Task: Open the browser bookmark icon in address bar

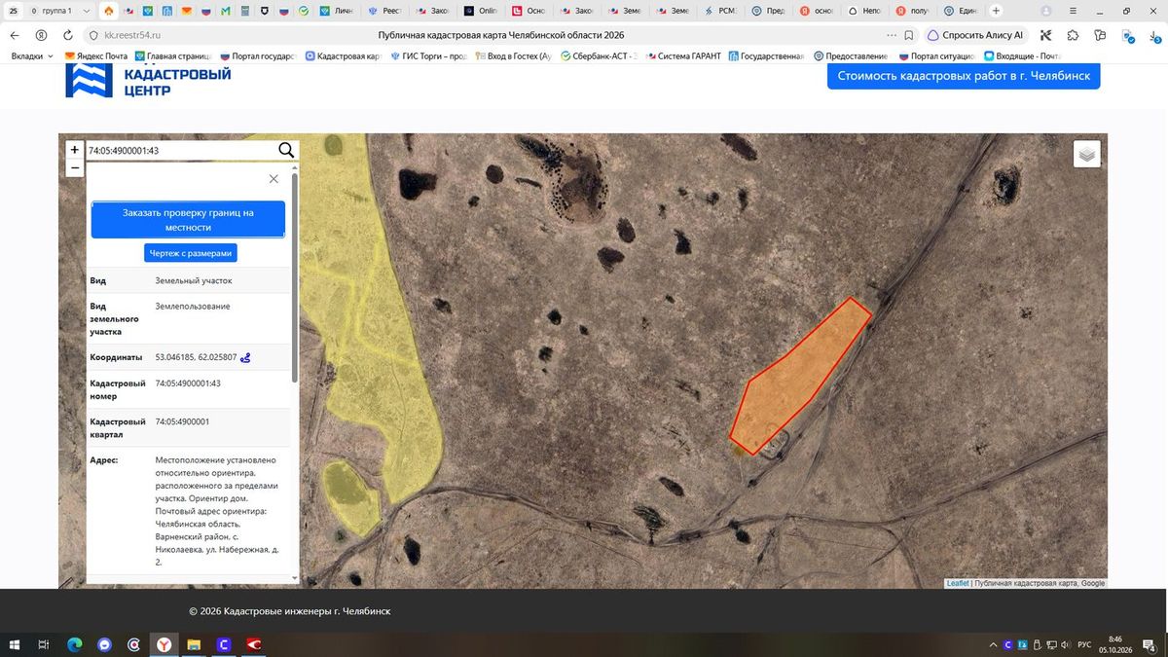Action: click(909, 35)
